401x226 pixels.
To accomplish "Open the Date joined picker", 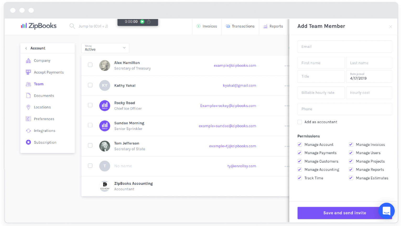I will [369, 76].
